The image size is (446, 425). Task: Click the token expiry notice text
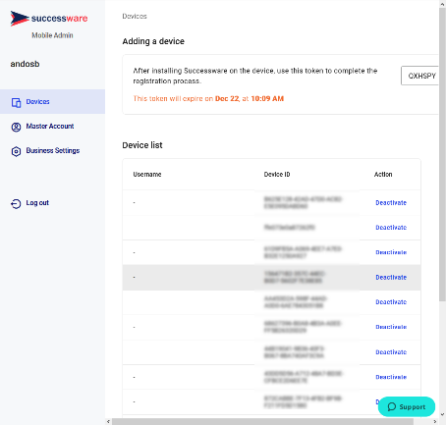[x=208, y=98]
